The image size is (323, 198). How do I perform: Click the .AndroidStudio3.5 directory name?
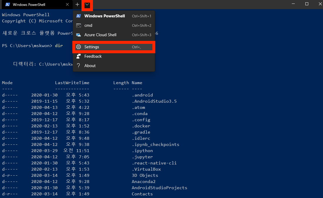(x=154, y=101)
